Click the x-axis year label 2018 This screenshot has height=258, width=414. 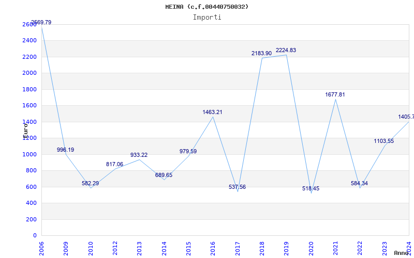point(262,249)
